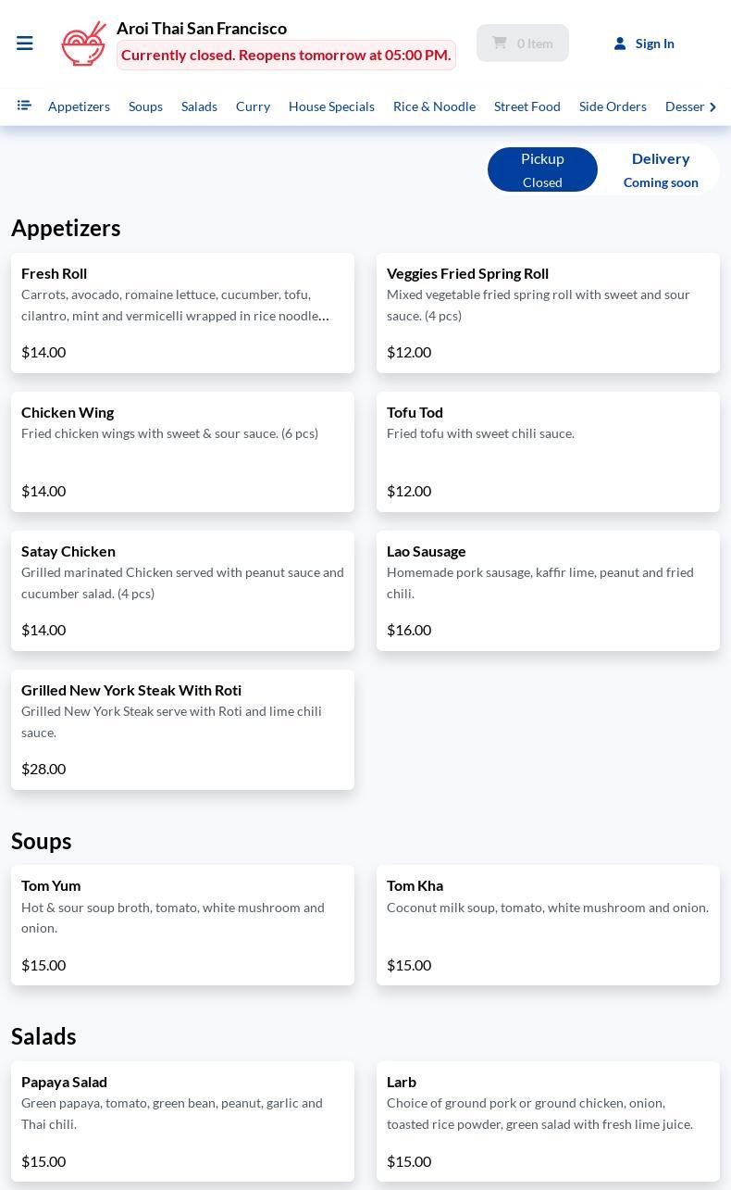Open the Grilled New York Steak item card

(x=182, y=730)
